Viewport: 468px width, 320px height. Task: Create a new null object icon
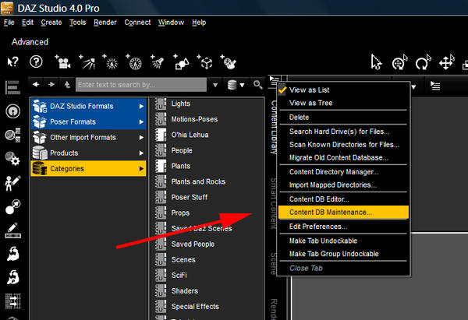[x=204, y=62]
